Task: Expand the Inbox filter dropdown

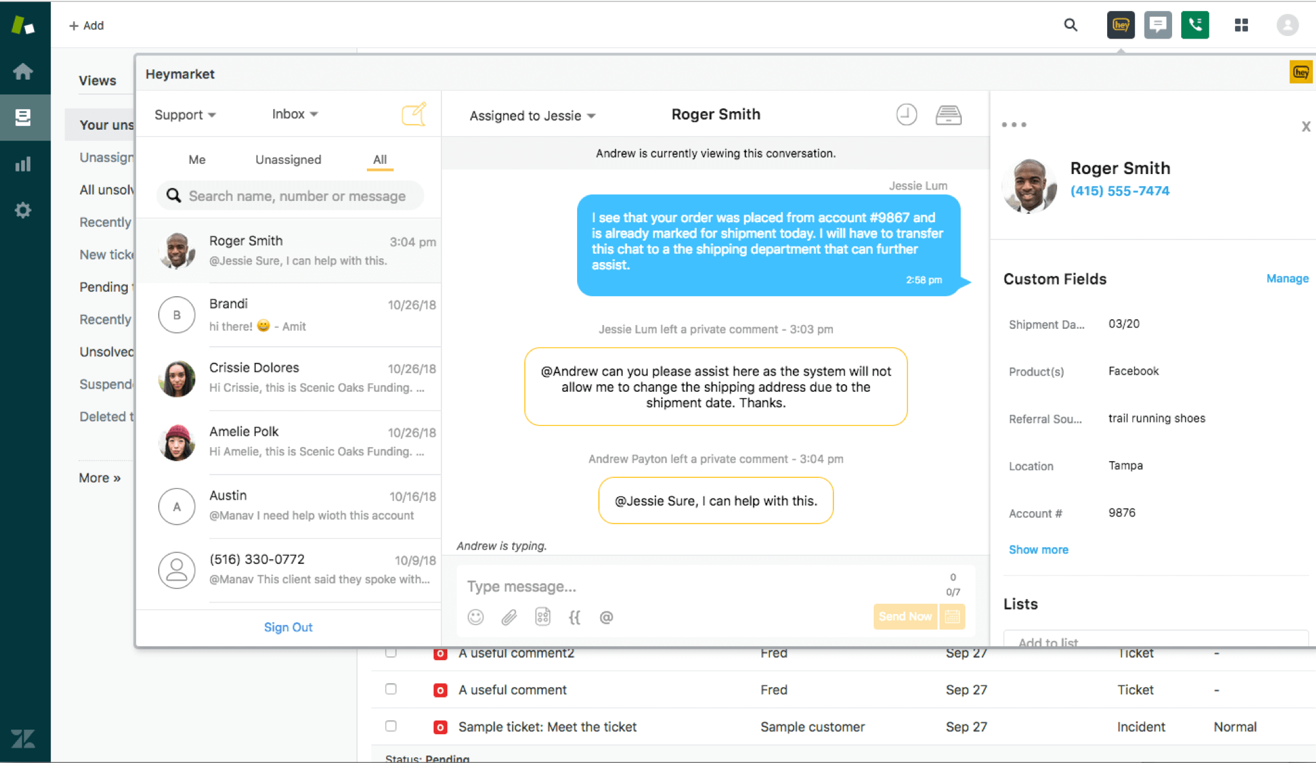Action: tap(294, 114)
